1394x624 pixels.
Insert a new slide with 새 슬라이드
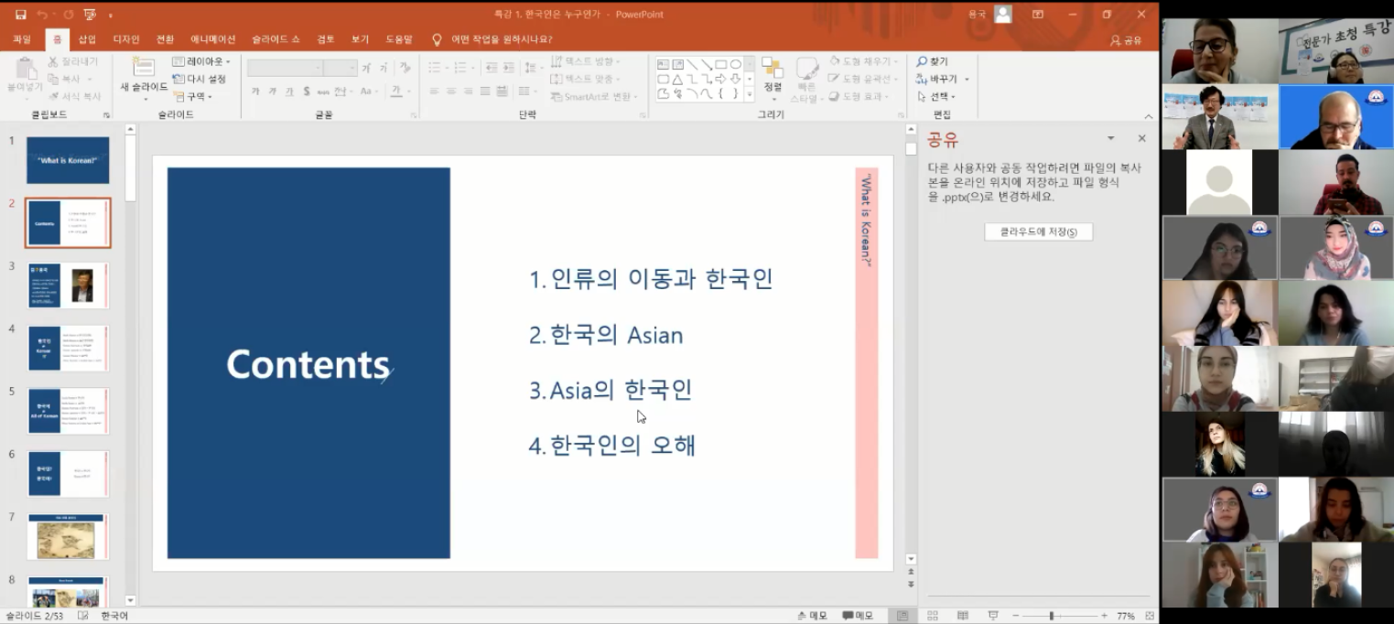click(144, 75)
